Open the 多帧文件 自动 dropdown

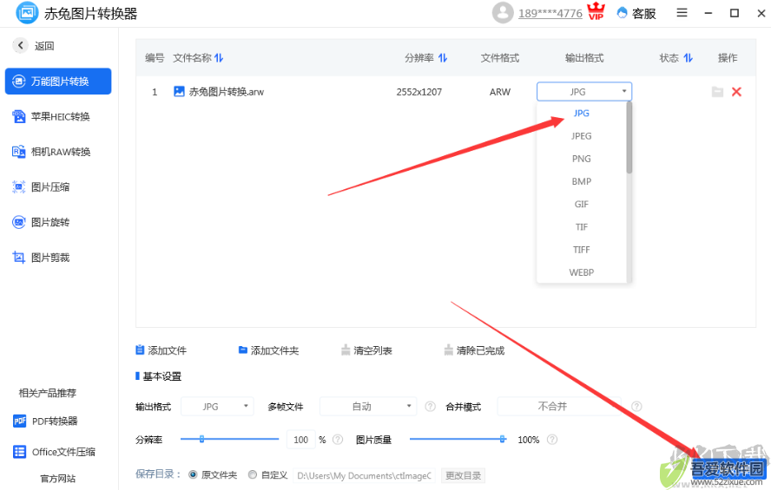tap(368, 407)
